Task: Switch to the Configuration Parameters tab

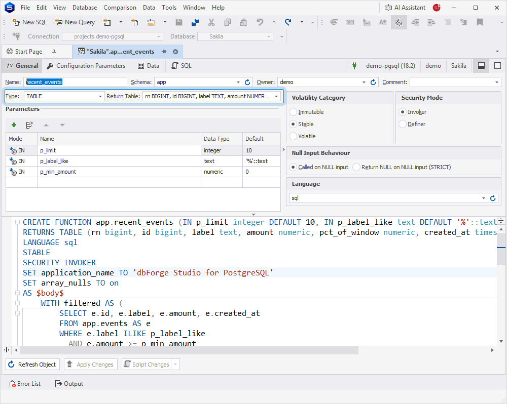Action: pos(86,66)
